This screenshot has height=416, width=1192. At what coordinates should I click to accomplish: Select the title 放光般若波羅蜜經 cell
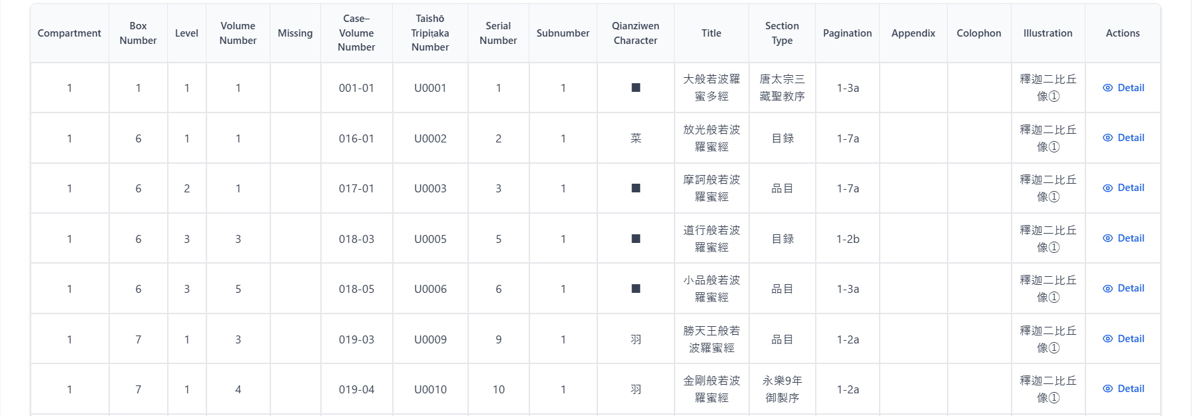point(711,138)
